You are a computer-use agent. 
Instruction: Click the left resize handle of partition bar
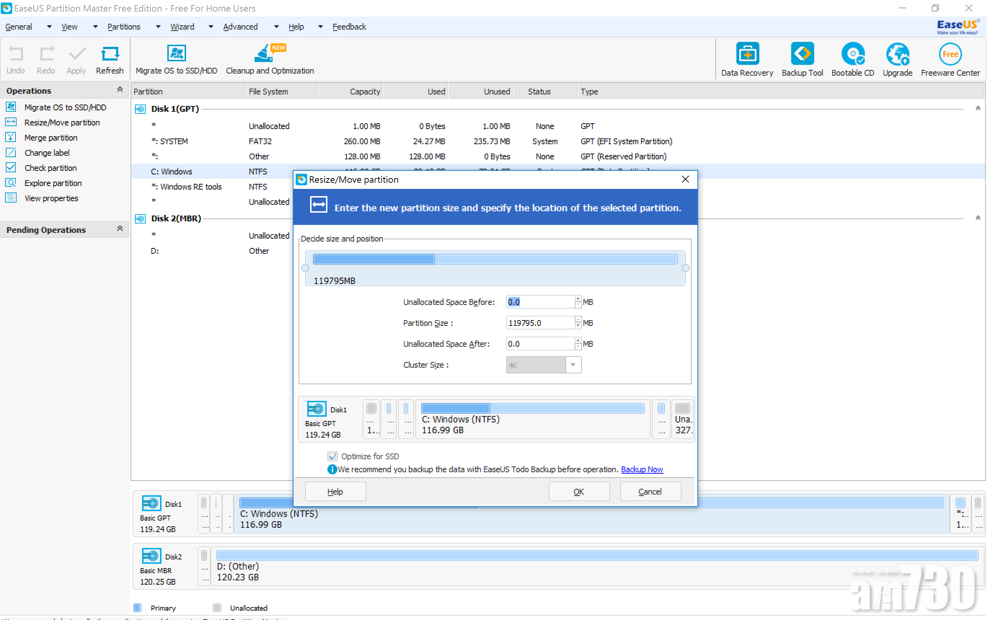tap(305, 268)
